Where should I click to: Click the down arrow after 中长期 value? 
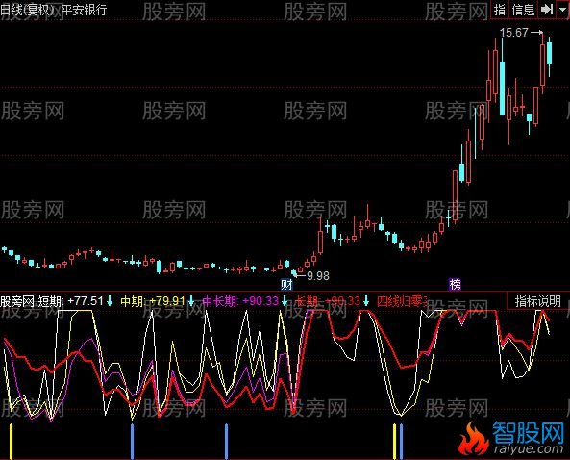[285, 301]
